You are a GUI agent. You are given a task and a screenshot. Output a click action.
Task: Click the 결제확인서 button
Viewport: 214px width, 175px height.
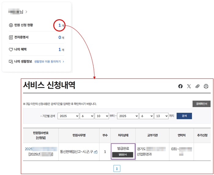click(x=201, y=104)
